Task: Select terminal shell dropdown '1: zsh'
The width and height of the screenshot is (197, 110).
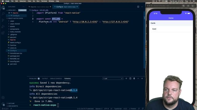Action: point(113,79)
